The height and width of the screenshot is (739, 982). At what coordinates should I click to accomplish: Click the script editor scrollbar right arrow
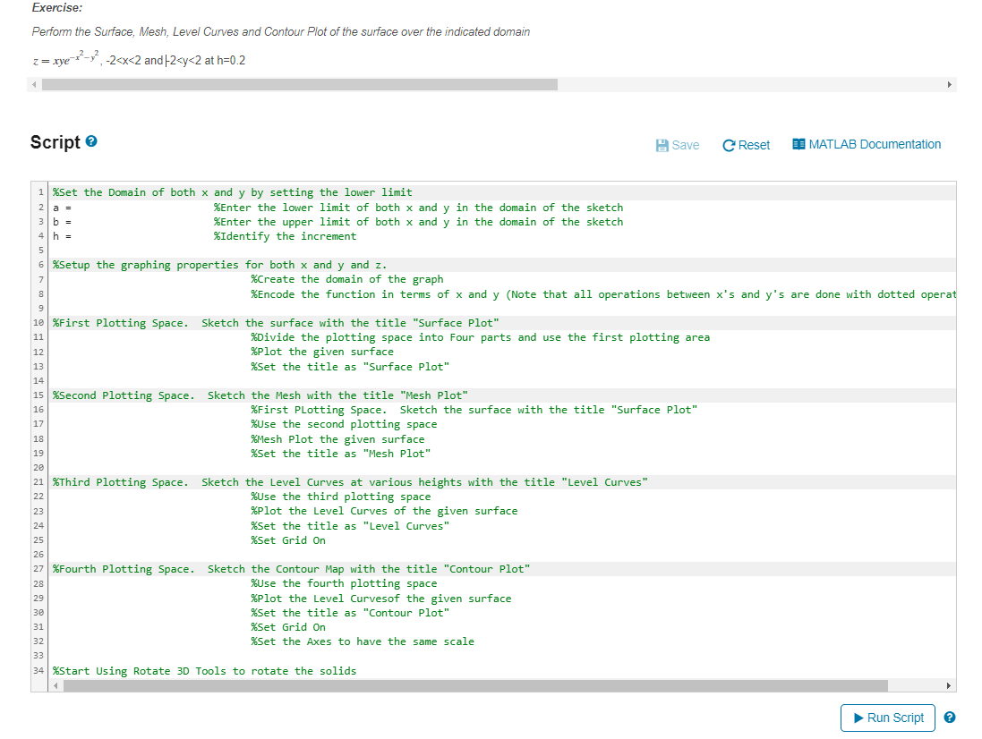[x=950, y=686]
